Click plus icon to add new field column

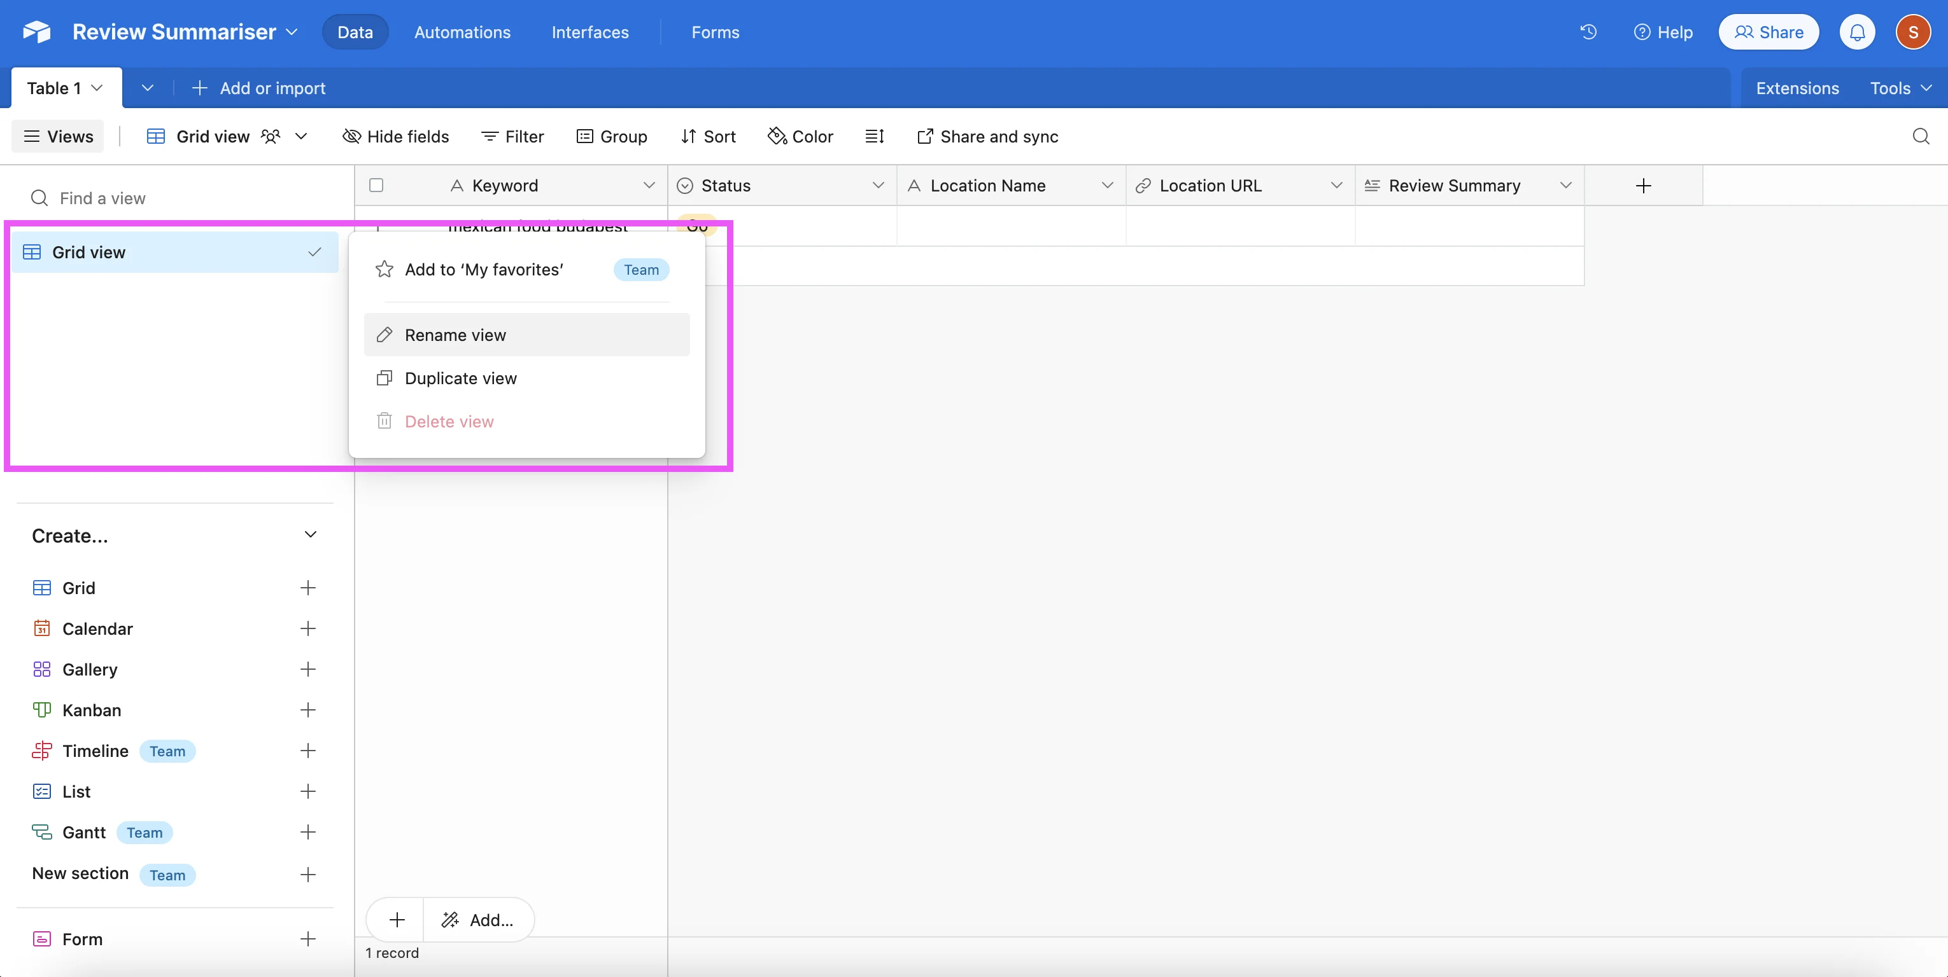click(1642, 186)
